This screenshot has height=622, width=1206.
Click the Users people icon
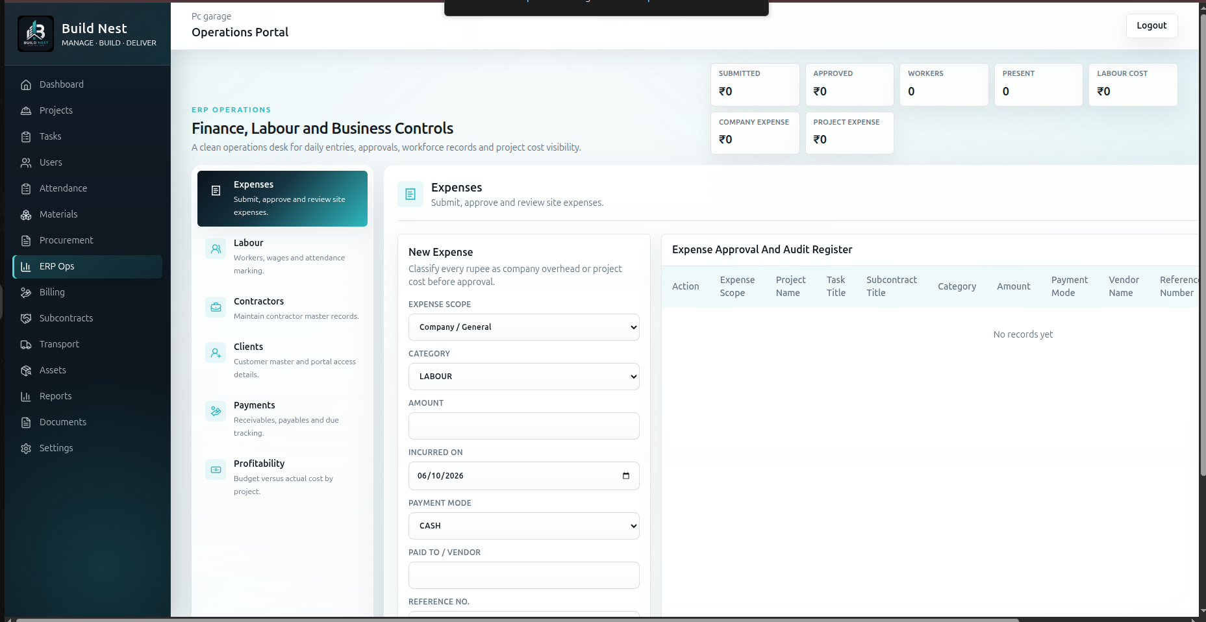(x=26, y=162)
